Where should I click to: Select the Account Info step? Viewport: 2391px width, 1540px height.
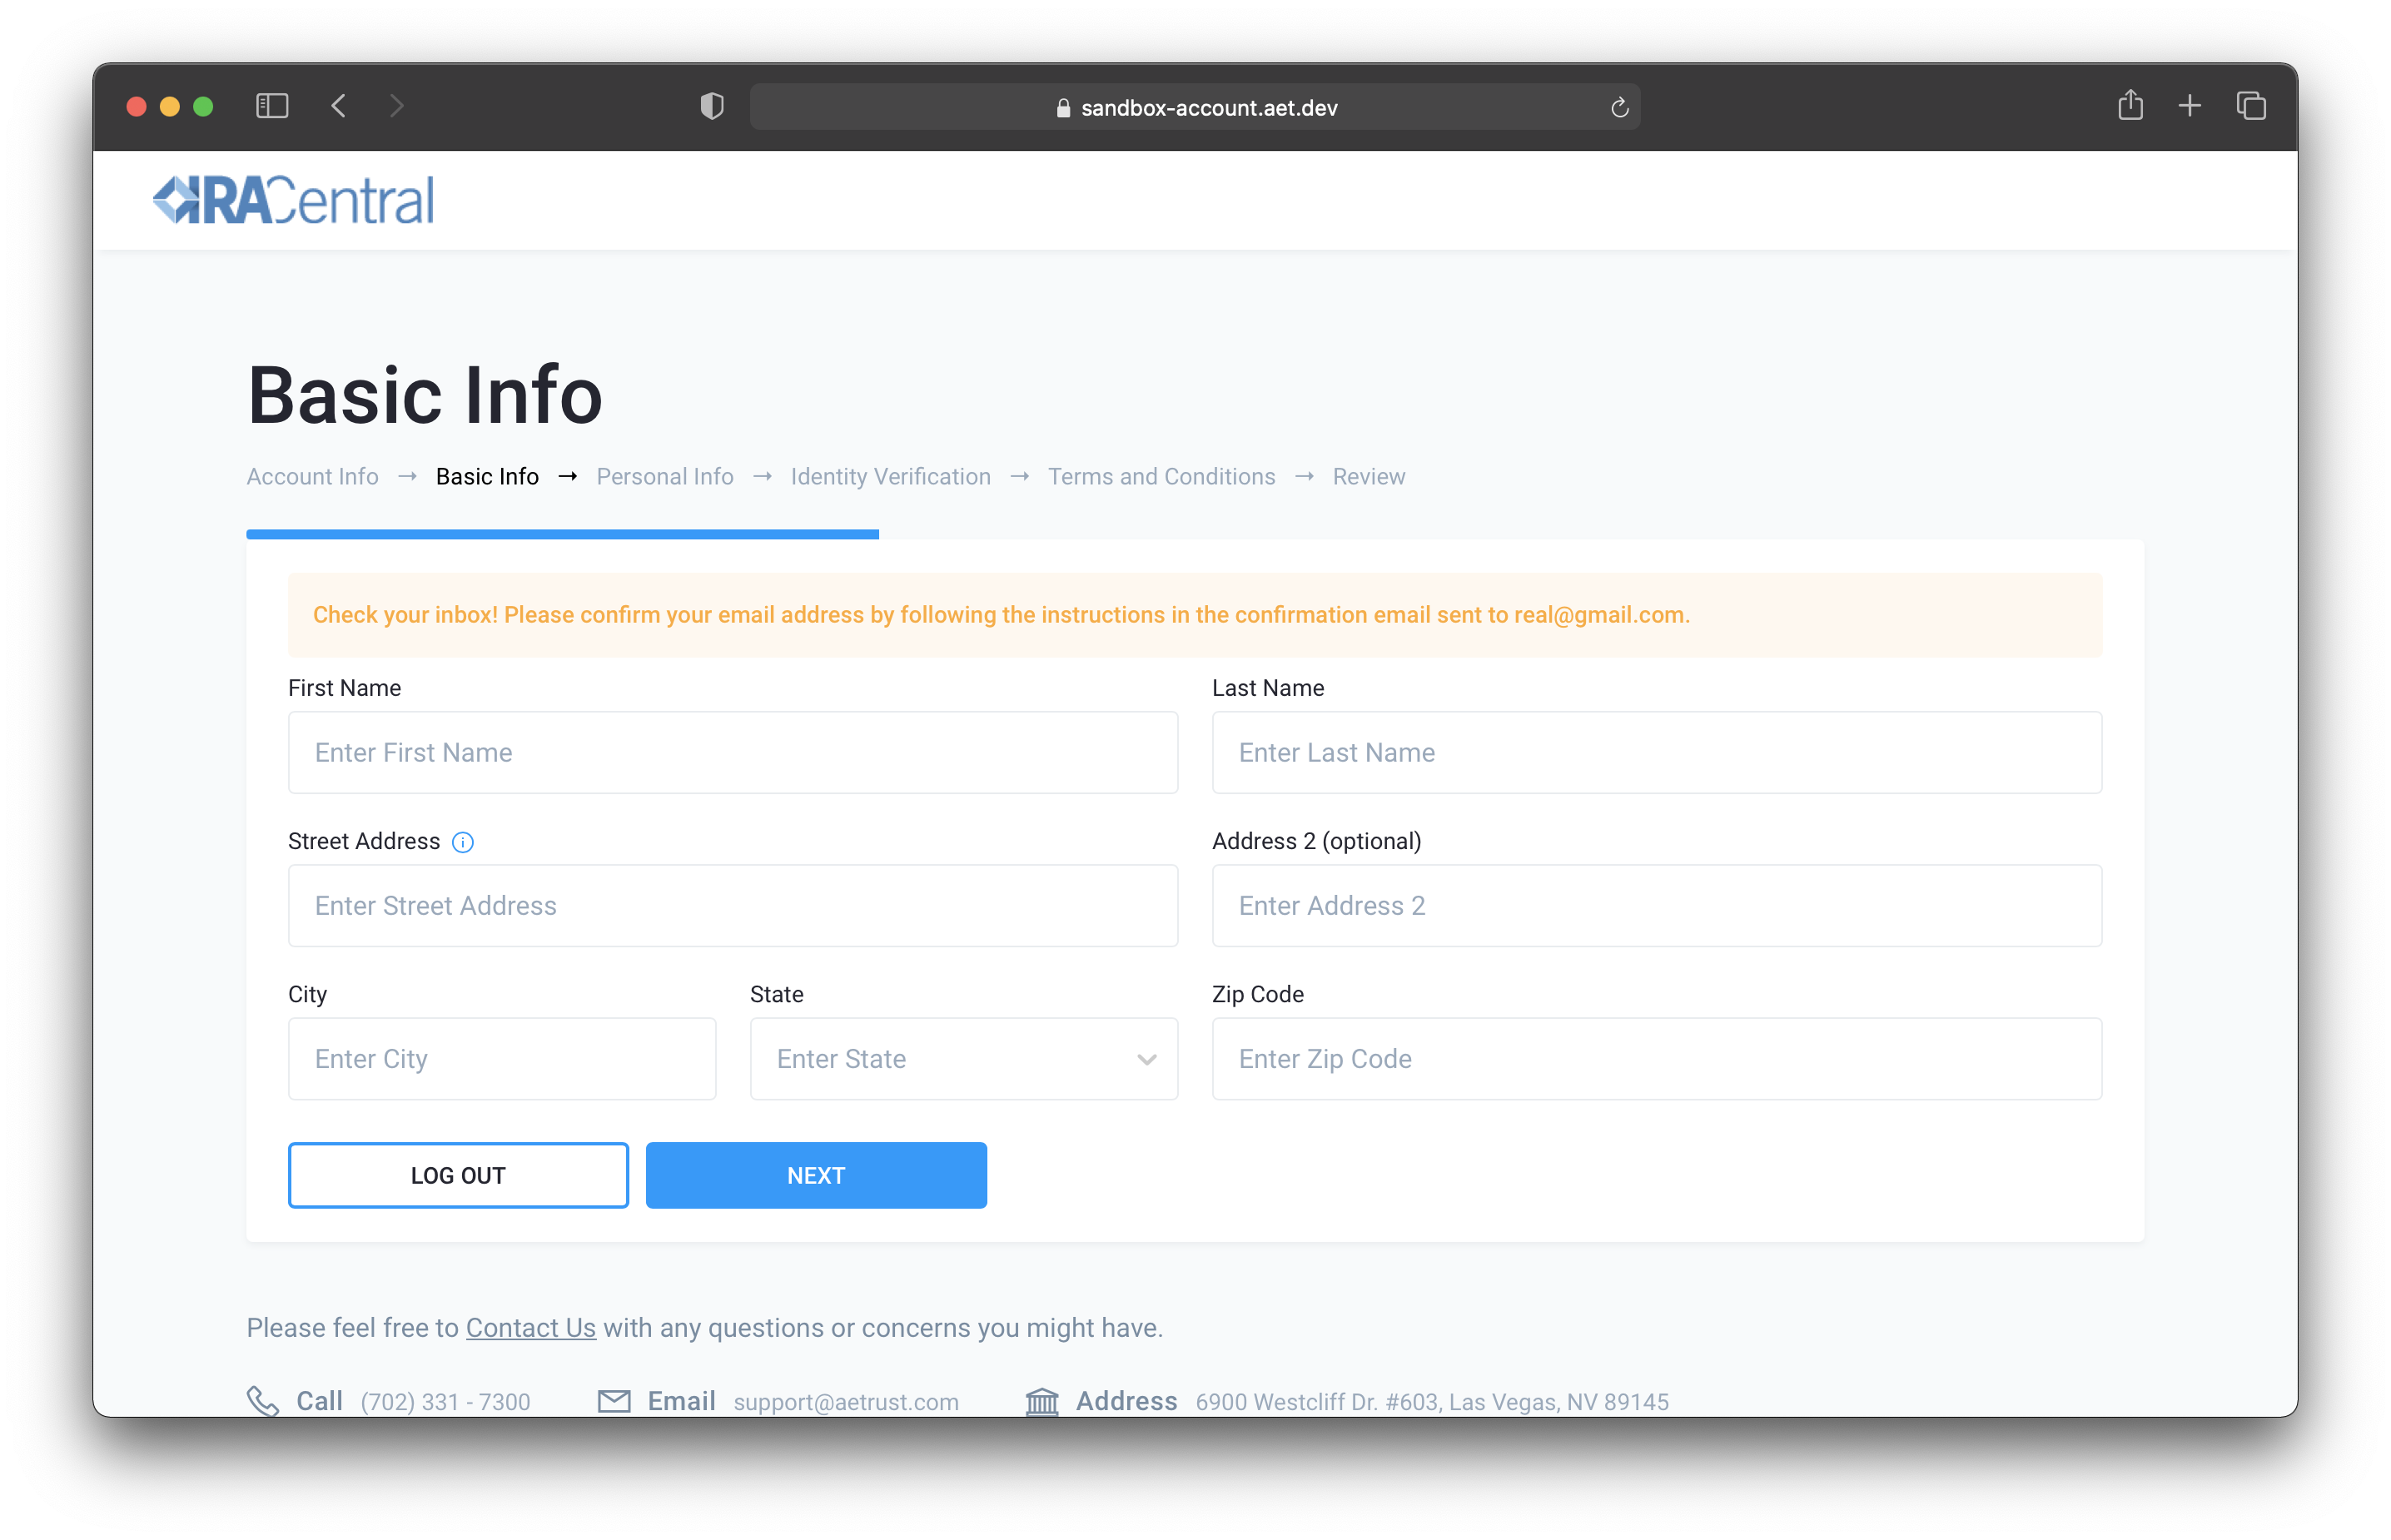(312, 477)
